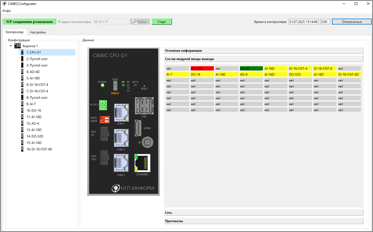The height and width of the screenshot is (232, 373).
Task: Open the Инфо menu
Action: (7, 11)
